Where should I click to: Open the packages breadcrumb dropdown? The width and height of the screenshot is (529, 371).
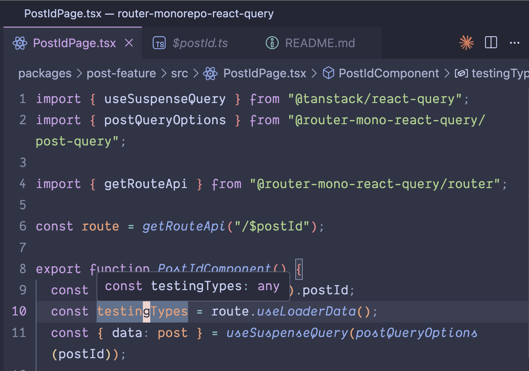[x=45, y=73]
